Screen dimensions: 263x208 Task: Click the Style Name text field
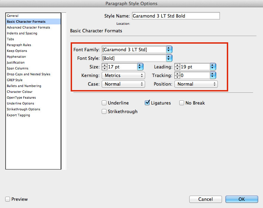[176, 16]
